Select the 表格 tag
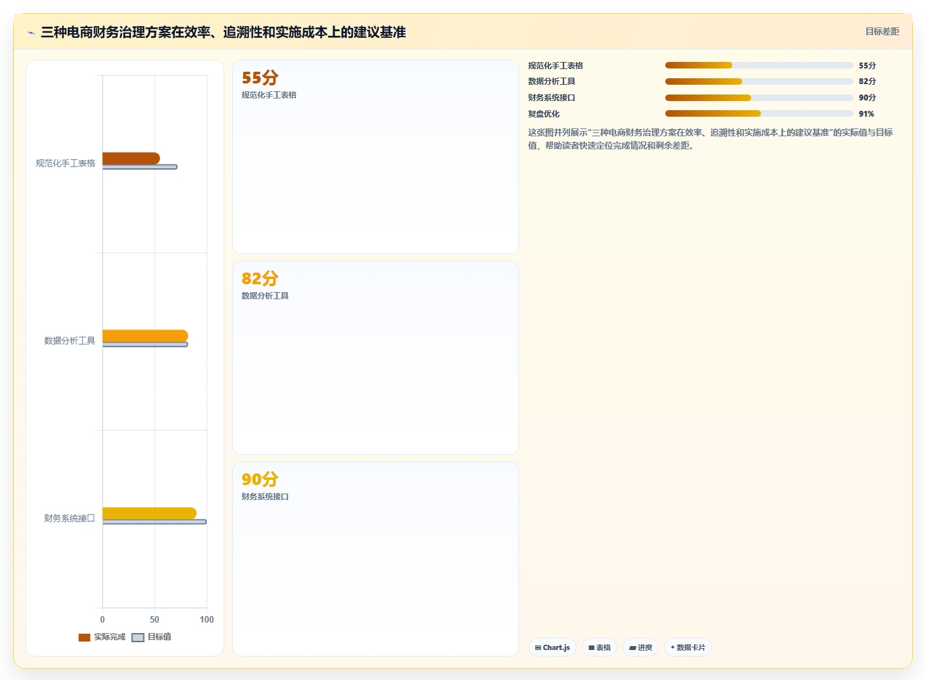Viewport: 926px width, 680px height. [599, 647]
